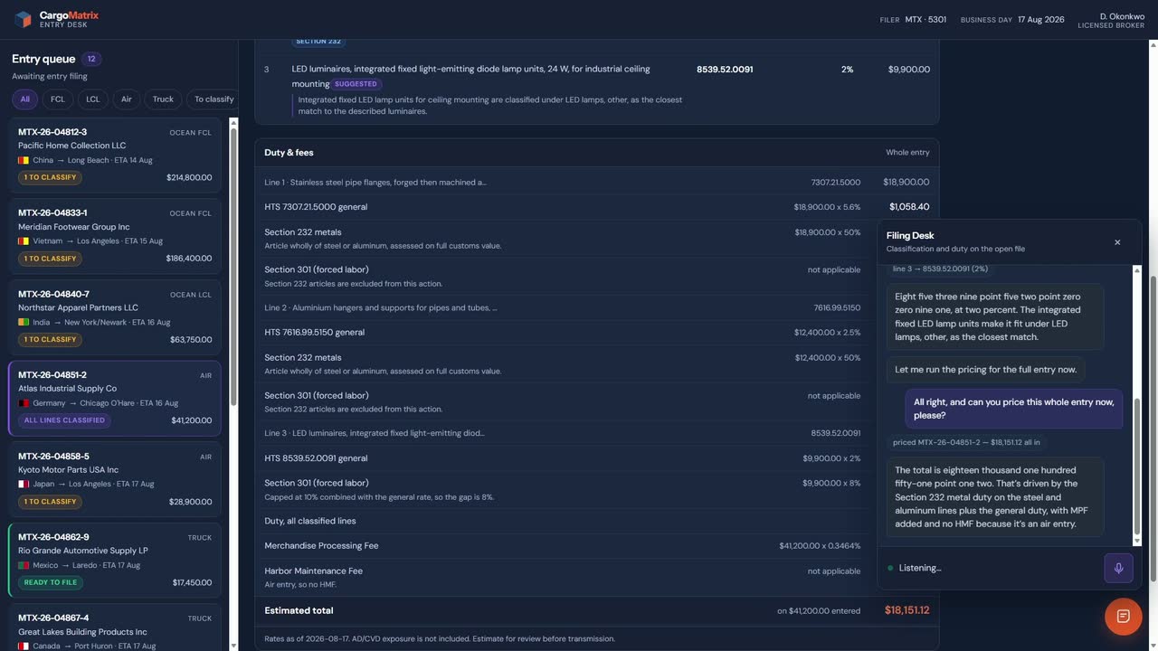Click the China flag on Pacific Home entry

(x=24, y=160)
